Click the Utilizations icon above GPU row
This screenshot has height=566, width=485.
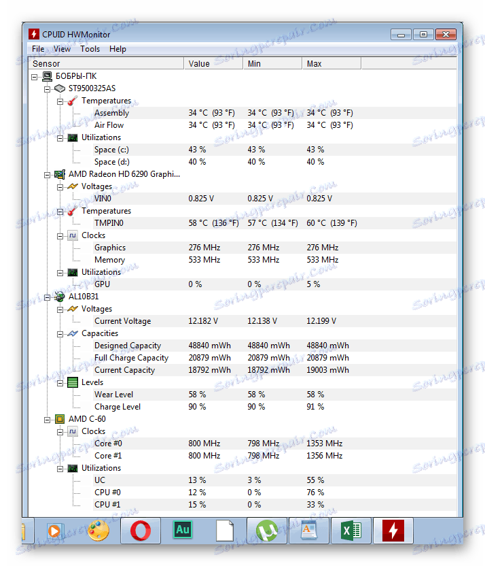point(73,272)
